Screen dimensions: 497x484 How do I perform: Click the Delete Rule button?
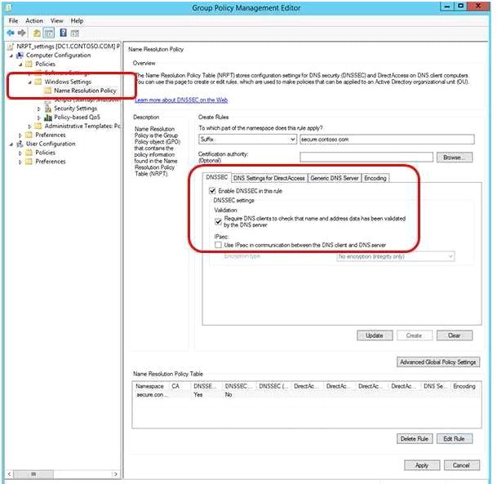tap(415, 439)
